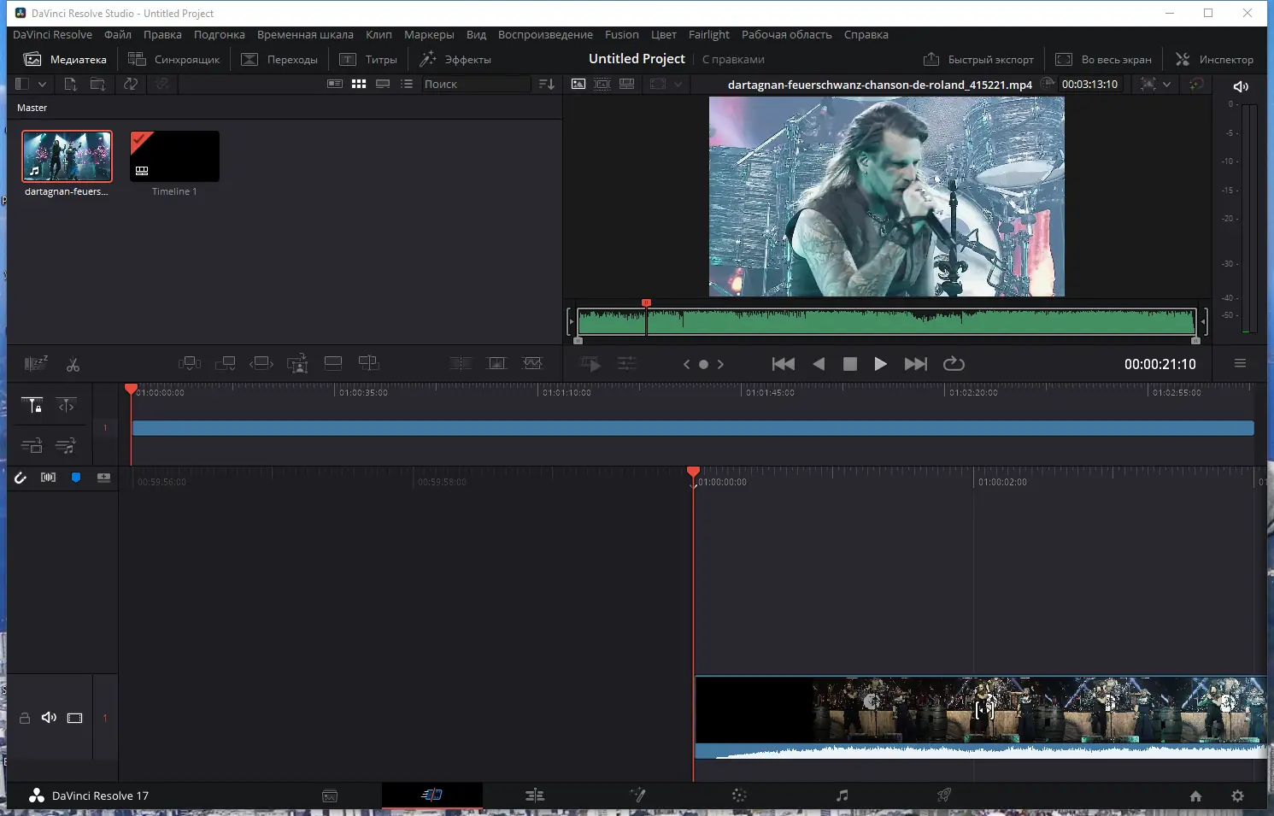Viewport: 1274px width, 816px height.
Task: Mute audio on timeline track 1
Action: 50,718
